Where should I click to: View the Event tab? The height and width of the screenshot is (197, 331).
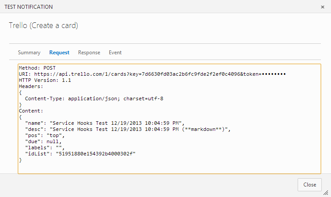tap(115, 53)
